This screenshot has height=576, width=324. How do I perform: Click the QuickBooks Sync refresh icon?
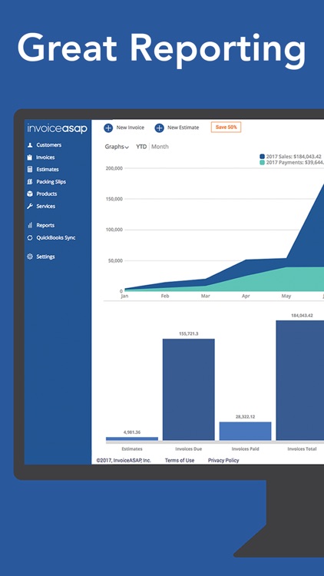(30, 237)
